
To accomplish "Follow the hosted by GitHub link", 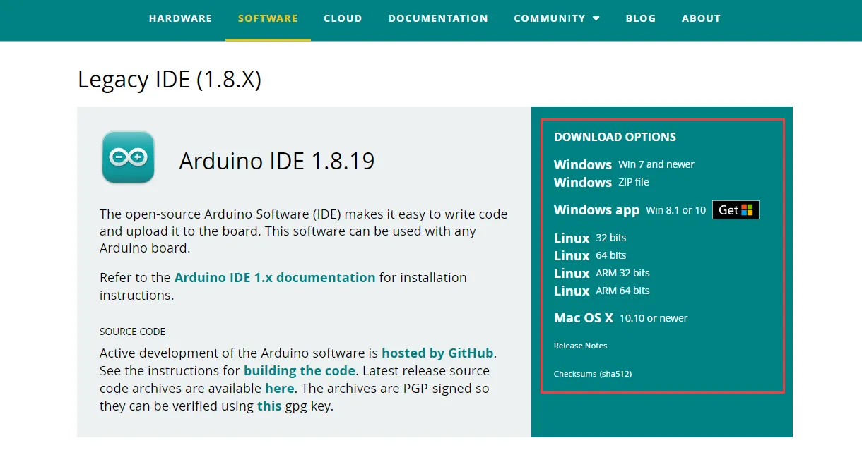I will [x=437, y=353].
